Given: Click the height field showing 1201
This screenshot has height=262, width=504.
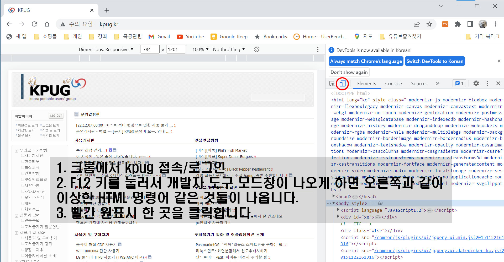Looking at the screenshot, I should pos(176,49).
